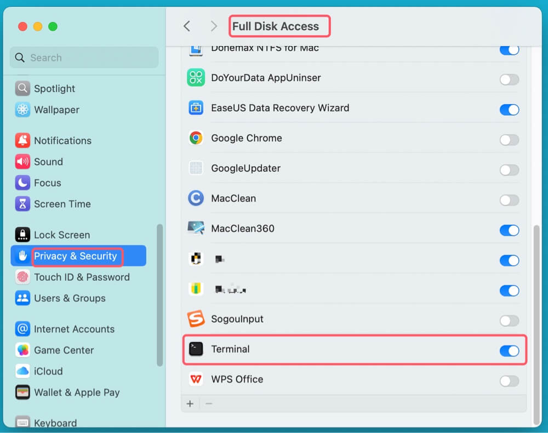The height and width of the screenshot is (433, 548).
Task: Click the Google Chrome app icon
Action: [x=196, y=138]
